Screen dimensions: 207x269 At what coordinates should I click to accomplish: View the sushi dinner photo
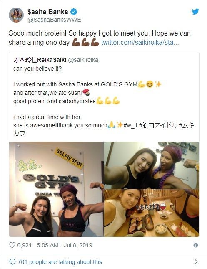pos(152,213)
